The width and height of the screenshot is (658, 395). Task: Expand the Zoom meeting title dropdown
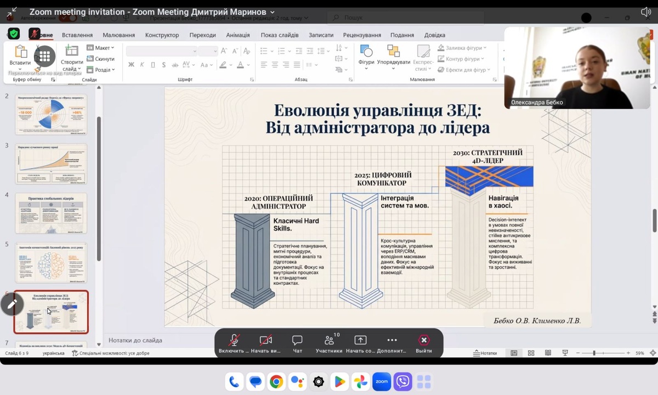273,12
